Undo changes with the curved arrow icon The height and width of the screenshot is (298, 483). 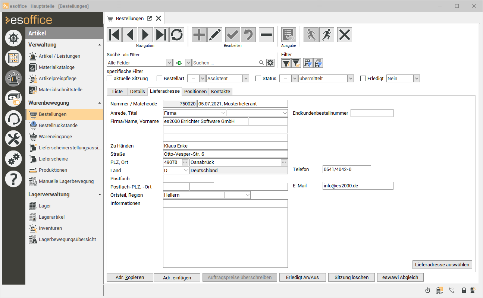point(248,35)
